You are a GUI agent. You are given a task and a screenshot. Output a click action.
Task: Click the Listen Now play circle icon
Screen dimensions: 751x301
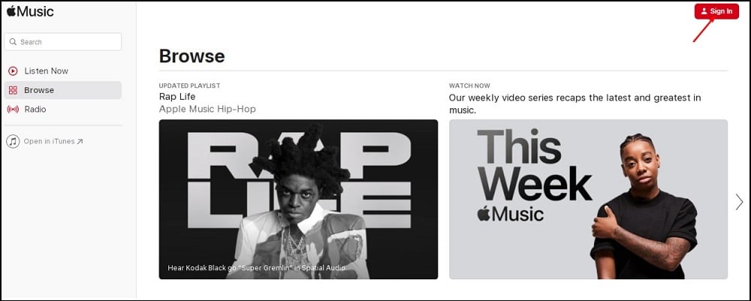(13, 71)
